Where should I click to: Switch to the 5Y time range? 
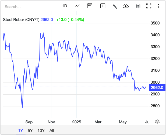(30, 131)
